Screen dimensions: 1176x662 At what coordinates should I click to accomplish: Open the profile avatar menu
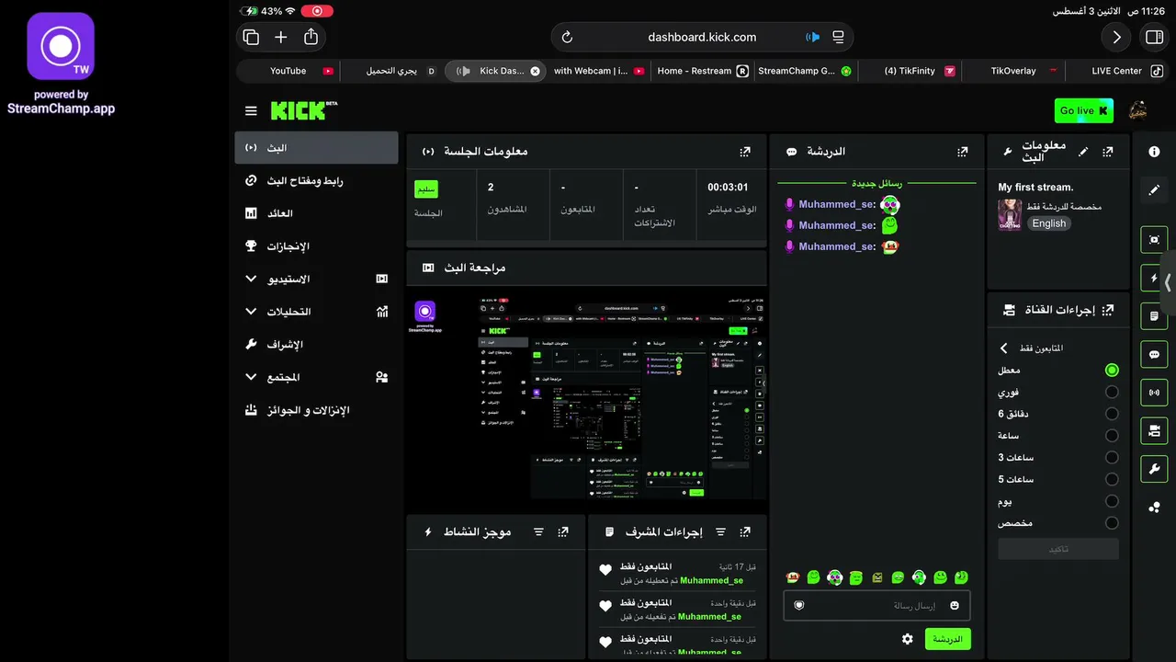point(1137,110)
